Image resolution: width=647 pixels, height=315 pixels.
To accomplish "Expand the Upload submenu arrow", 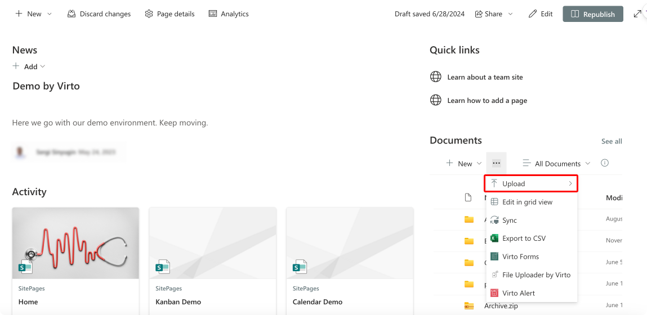I will click(570, 183).
